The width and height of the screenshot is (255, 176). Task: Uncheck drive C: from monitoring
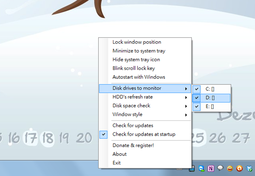pos(211,89)
